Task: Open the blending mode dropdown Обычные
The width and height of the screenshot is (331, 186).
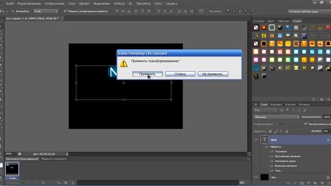Action: click(x=276, y=117)
